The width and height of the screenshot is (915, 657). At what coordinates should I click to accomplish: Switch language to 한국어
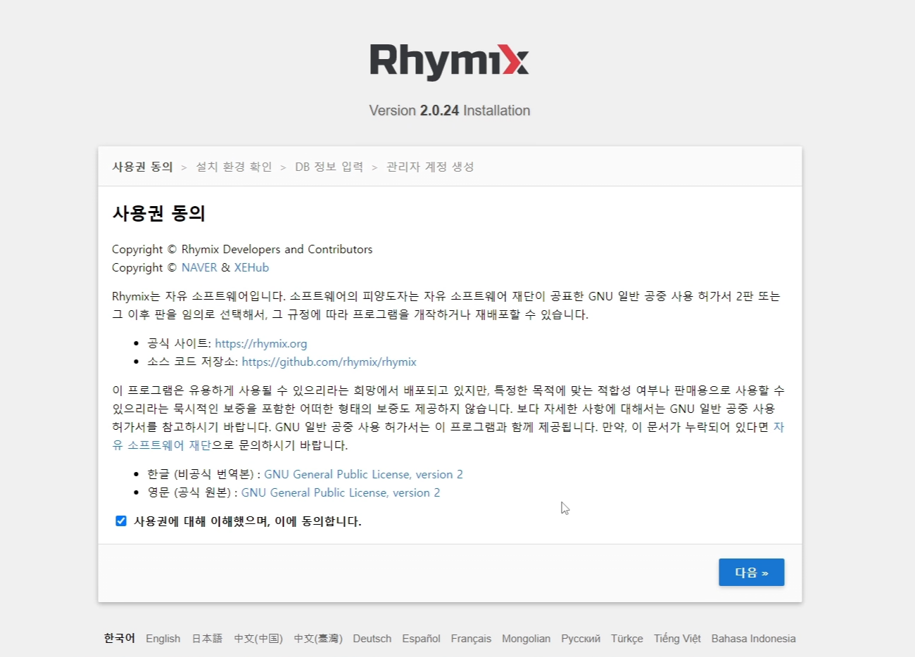click(119, 638)
